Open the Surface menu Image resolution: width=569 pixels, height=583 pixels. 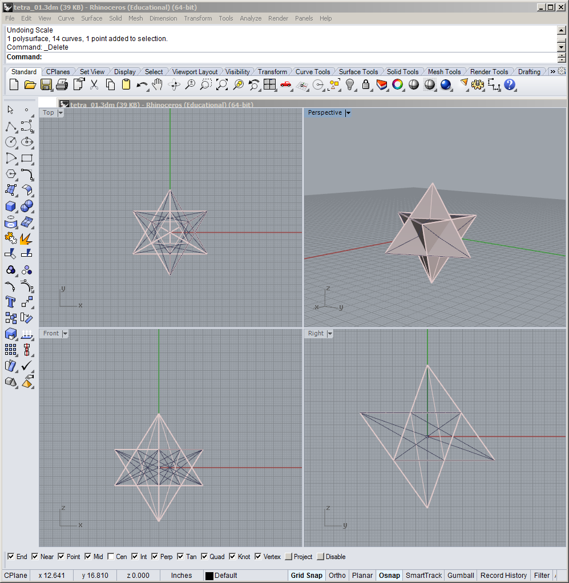[x=91, y=18]
